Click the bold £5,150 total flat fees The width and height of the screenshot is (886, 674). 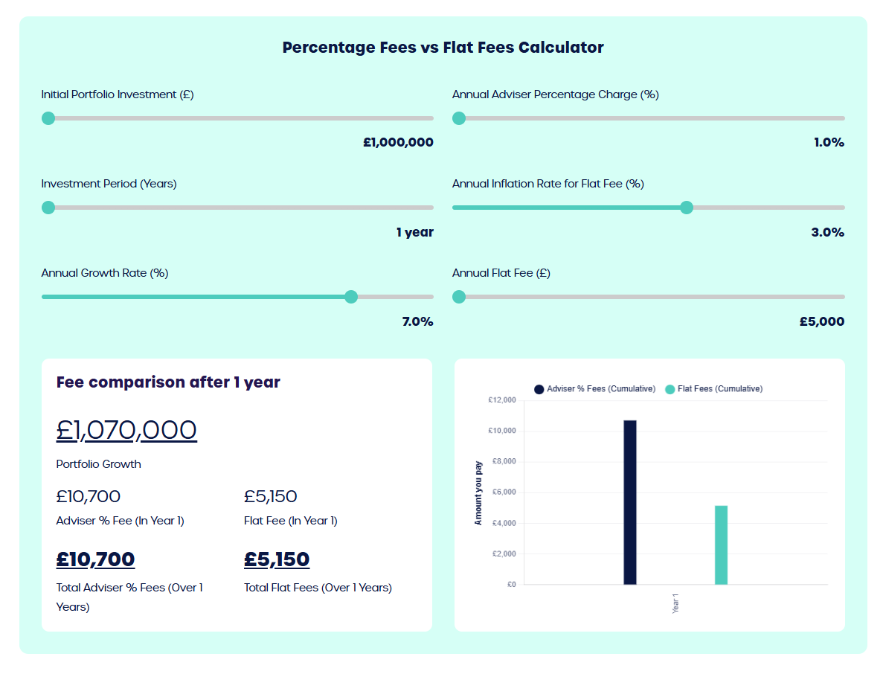click(277, 559)
